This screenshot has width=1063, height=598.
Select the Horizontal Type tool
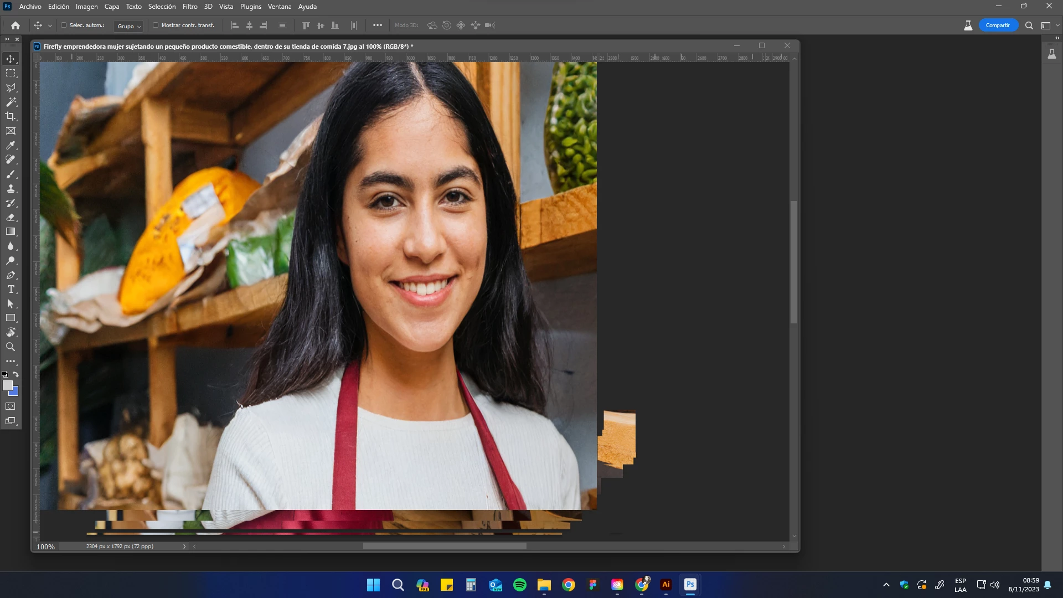point(11,290)
